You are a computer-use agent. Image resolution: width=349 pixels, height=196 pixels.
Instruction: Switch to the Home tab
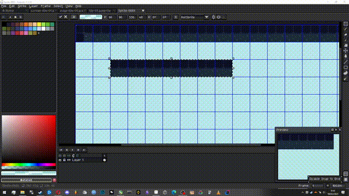pyautogui.click(x=15, y=11)
